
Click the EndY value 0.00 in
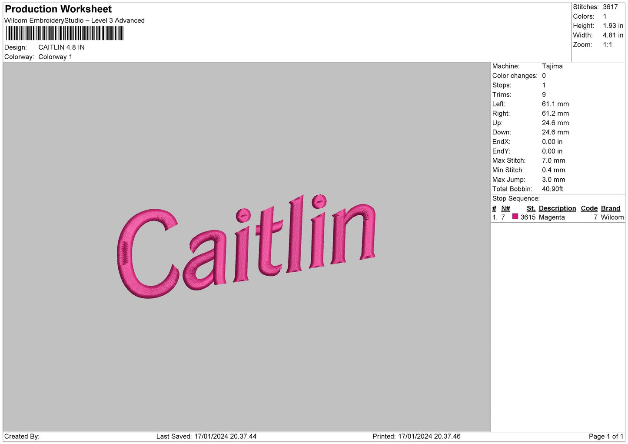(x=552, y=151)
